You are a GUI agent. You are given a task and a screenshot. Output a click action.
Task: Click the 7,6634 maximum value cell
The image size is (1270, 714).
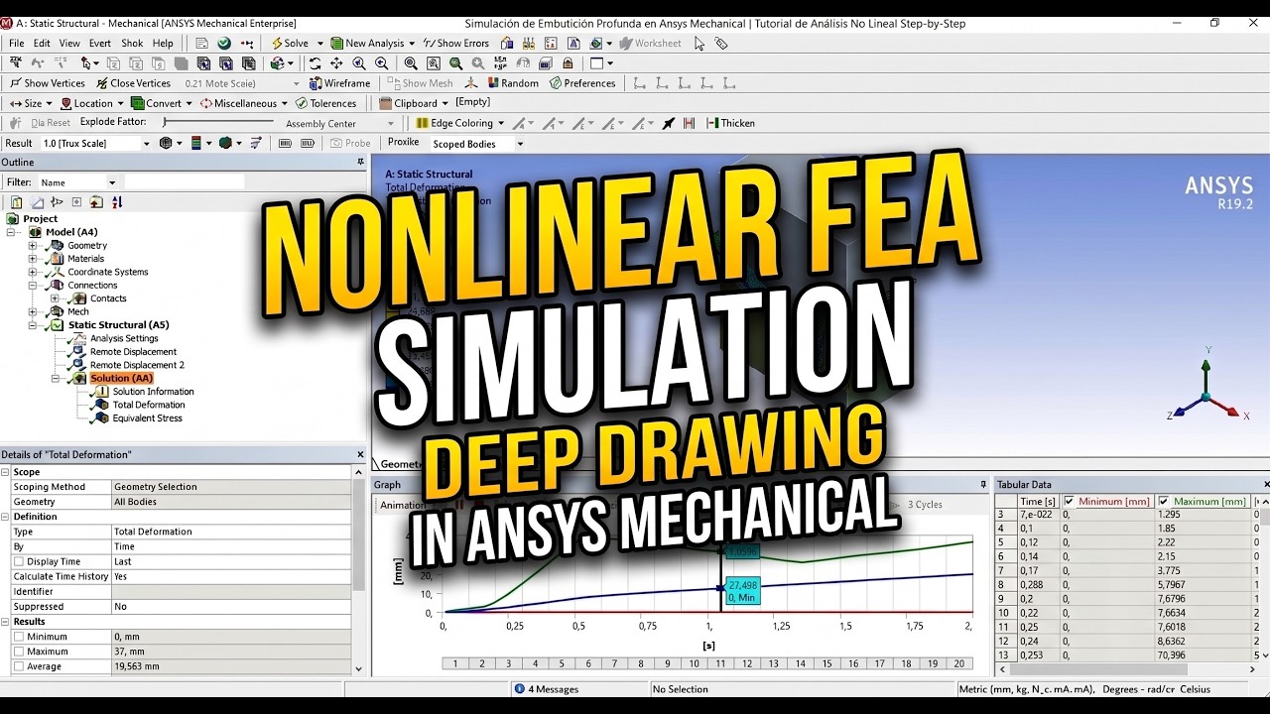pyautogui.click(x=1204, y=613)
